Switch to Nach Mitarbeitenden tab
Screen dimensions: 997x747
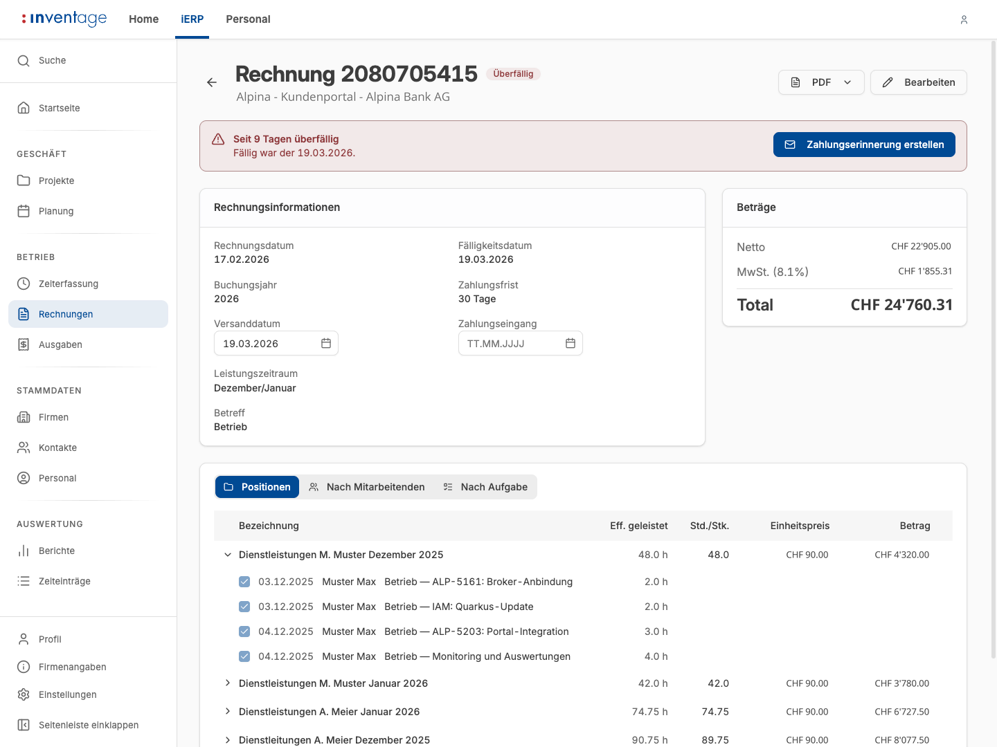coord(367,487)
